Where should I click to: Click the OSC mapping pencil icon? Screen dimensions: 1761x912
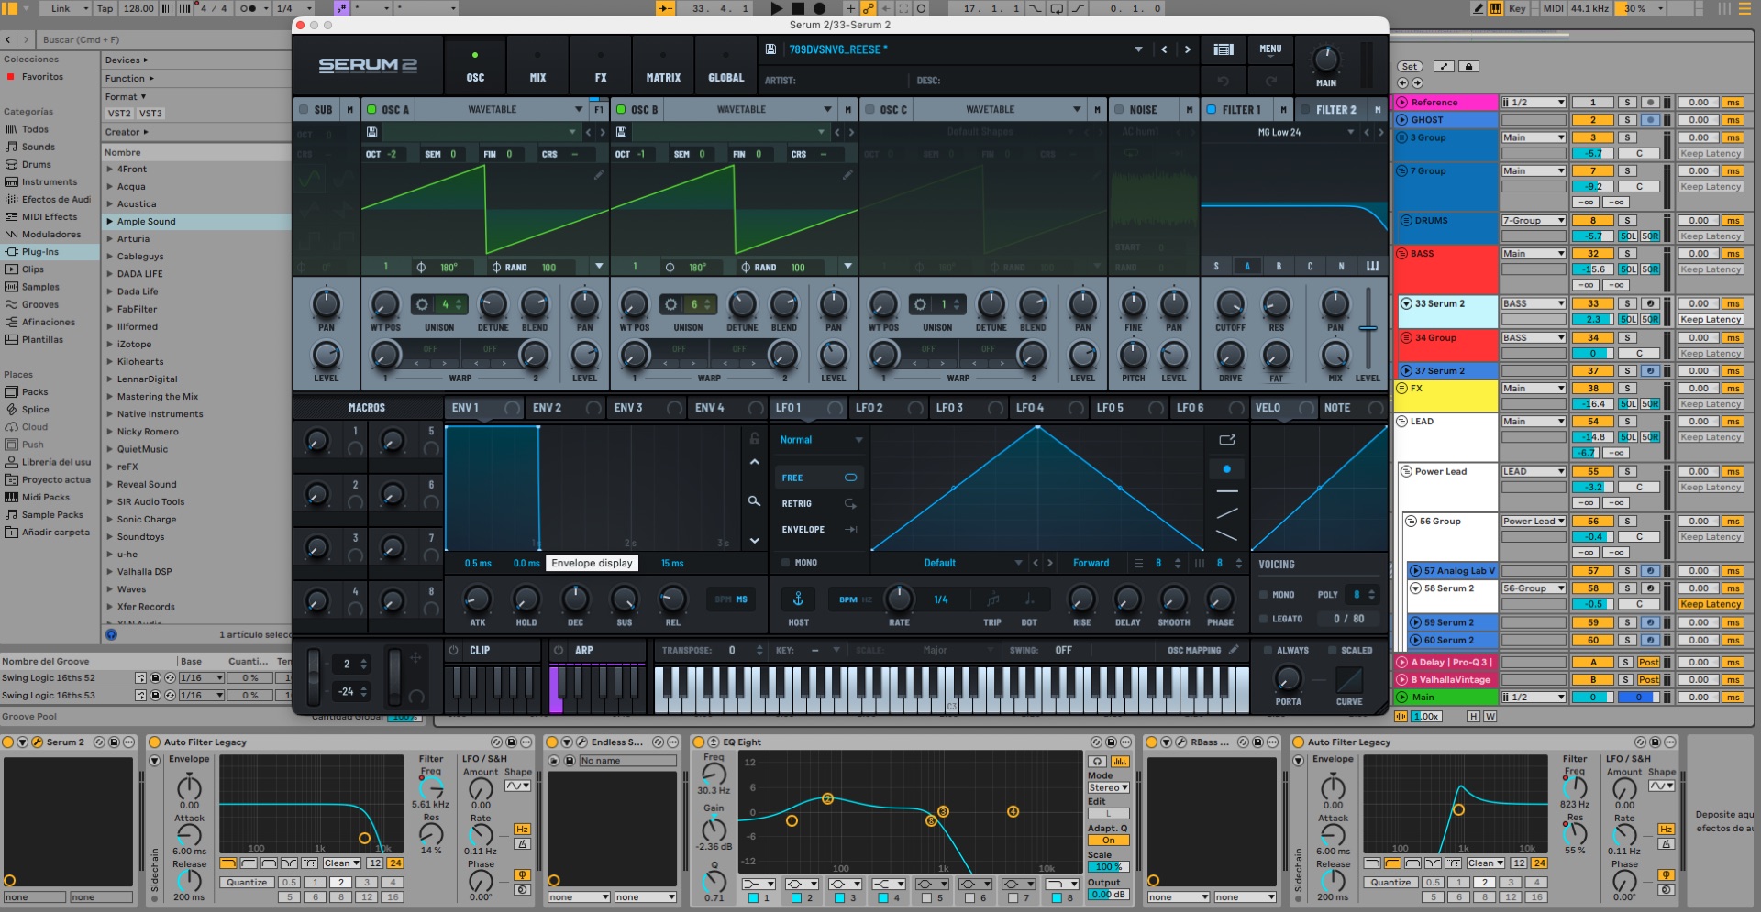coord(1234,650)
